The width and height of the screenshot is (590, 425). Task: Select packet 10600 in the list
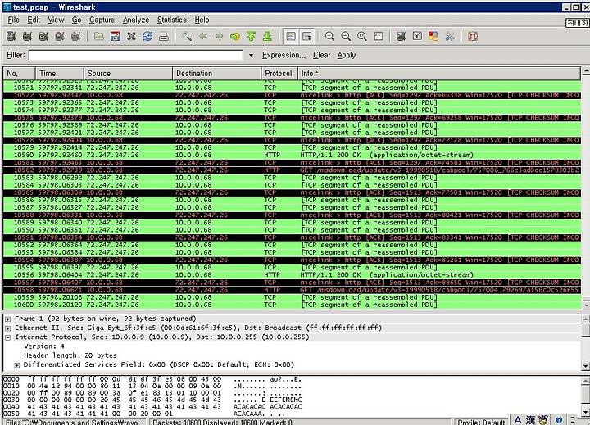pos(292,305)
